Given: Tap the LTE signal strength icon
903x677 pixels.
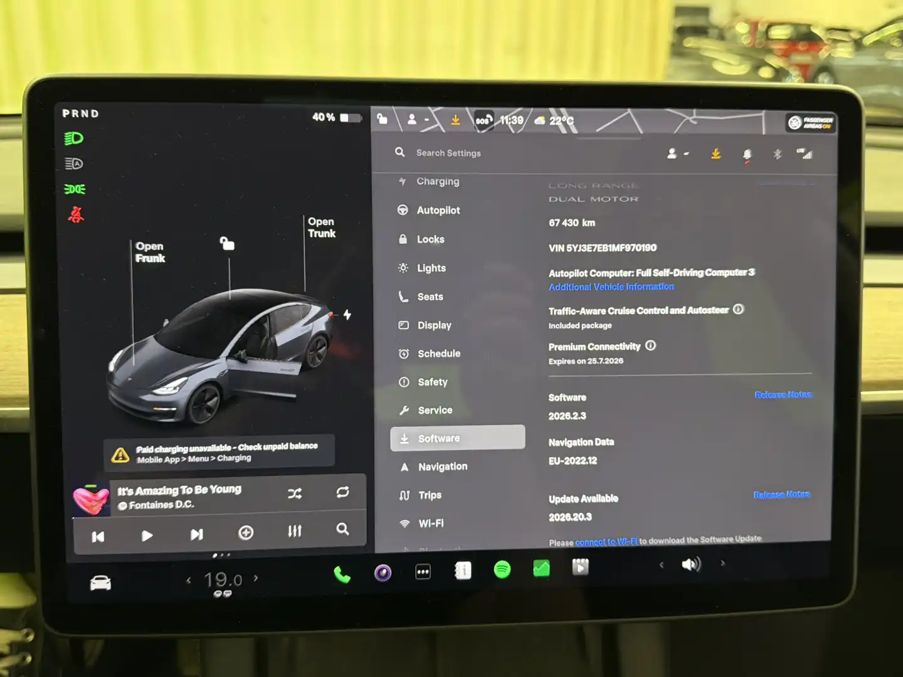Looking at the screenshot, I should coord(804,154).
